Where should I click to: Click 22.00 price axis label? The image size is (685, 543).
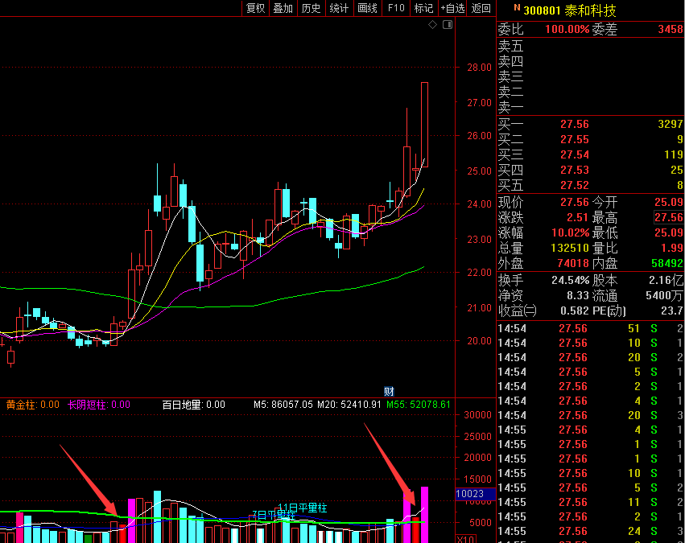(x=479, y=273)
